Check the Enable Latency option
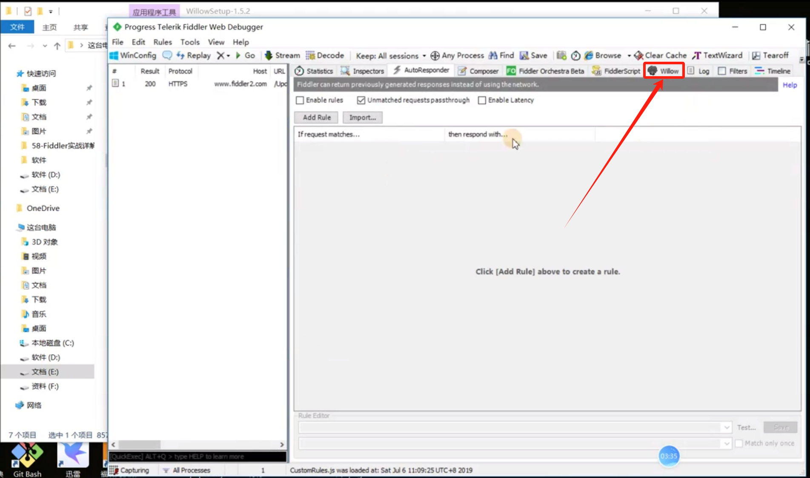Screen dimensions: 810x478 482,100
